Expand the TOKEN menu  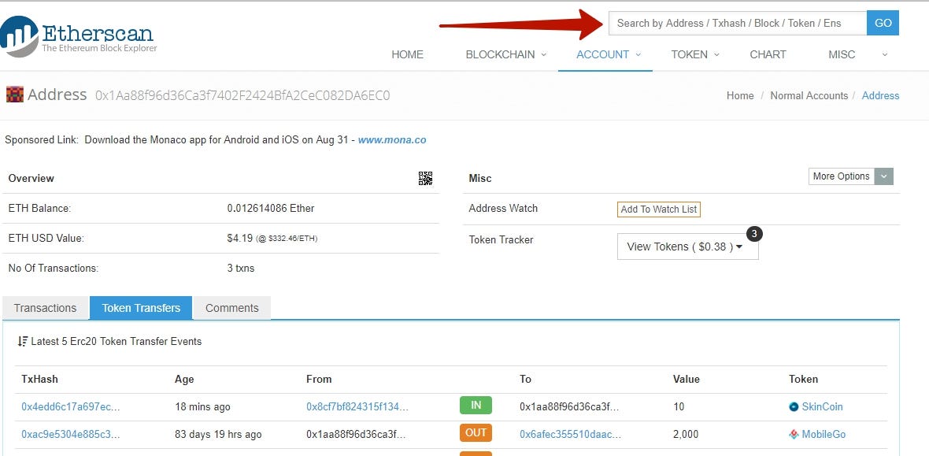(x=695, y=54)
